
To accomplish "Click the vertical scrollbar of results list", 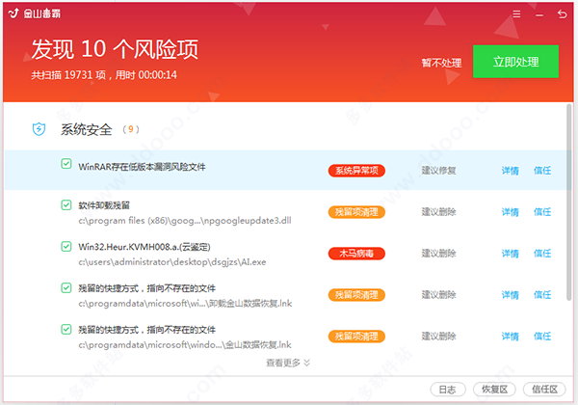I will [x=569, y=202].
